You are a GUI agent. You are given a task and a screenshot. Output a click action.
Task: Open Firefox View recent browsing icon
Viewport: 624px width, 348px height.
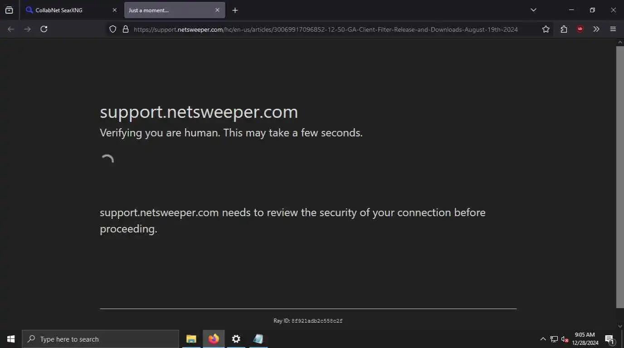point(9,10)
